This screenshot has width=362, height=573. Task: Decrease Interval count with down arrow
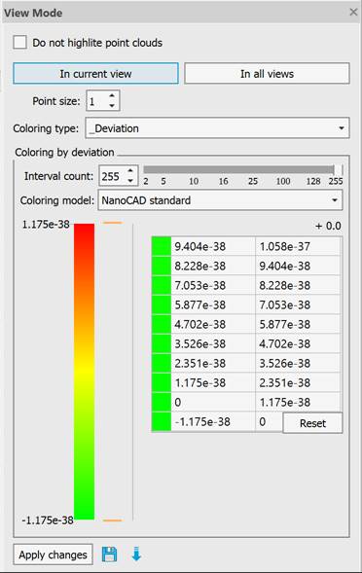pyautogui.click(x=130, y=181)
